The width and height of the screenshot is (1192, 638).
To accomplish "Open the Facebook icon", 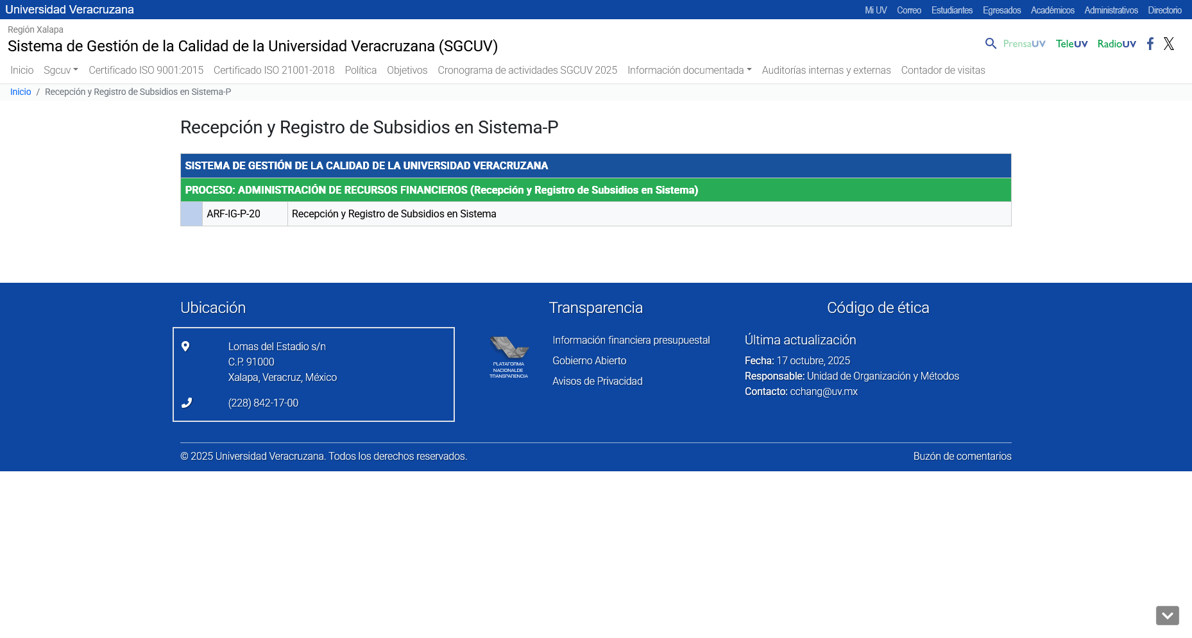I will [1150, 44].
